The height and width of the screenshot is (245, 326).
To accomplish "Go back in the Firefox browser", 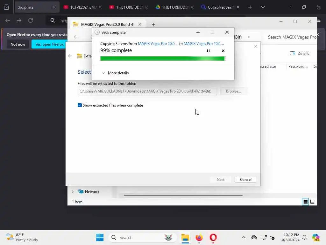I will tap(8, 20).
